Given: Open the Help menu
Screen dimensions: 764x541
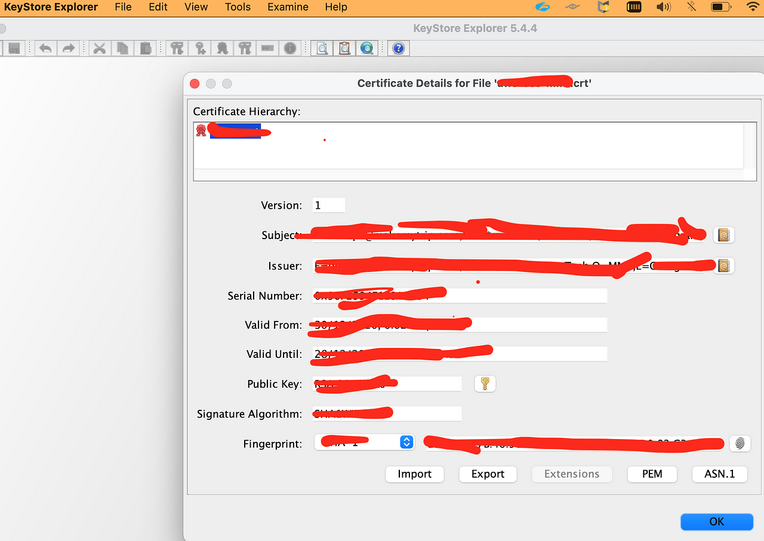Looking at the screenshot, I should point(336,7).
